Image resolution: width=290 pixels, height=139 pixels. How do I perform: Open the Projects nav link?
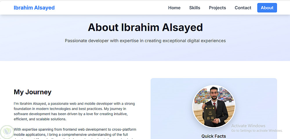tap(217, 8)
